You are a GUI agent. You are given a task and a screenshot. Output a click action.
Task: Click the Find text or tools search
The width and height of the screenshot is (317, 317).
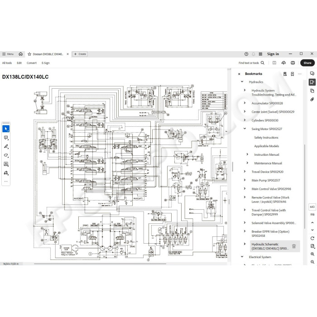click(x=251, y=63)
